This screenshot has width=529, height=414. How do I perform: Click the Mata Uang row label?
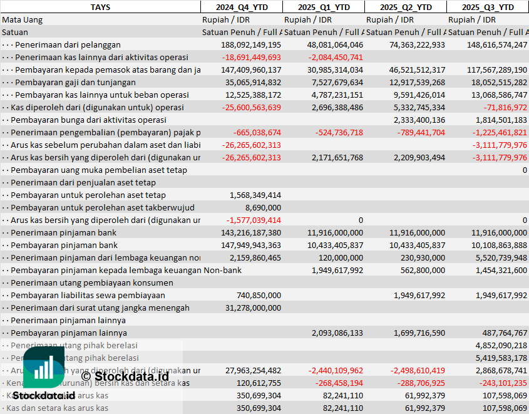point(23,19)
